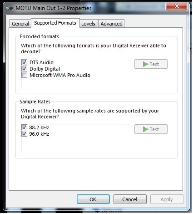
Task: Uncheck the DTS Audio checkbox
Action: point(24,62)
